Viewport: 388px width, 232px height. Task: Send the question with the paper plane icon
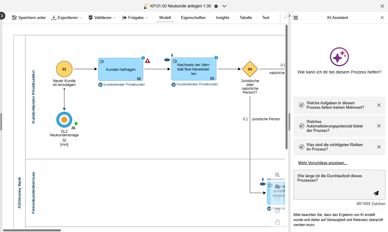click(376, 193)
